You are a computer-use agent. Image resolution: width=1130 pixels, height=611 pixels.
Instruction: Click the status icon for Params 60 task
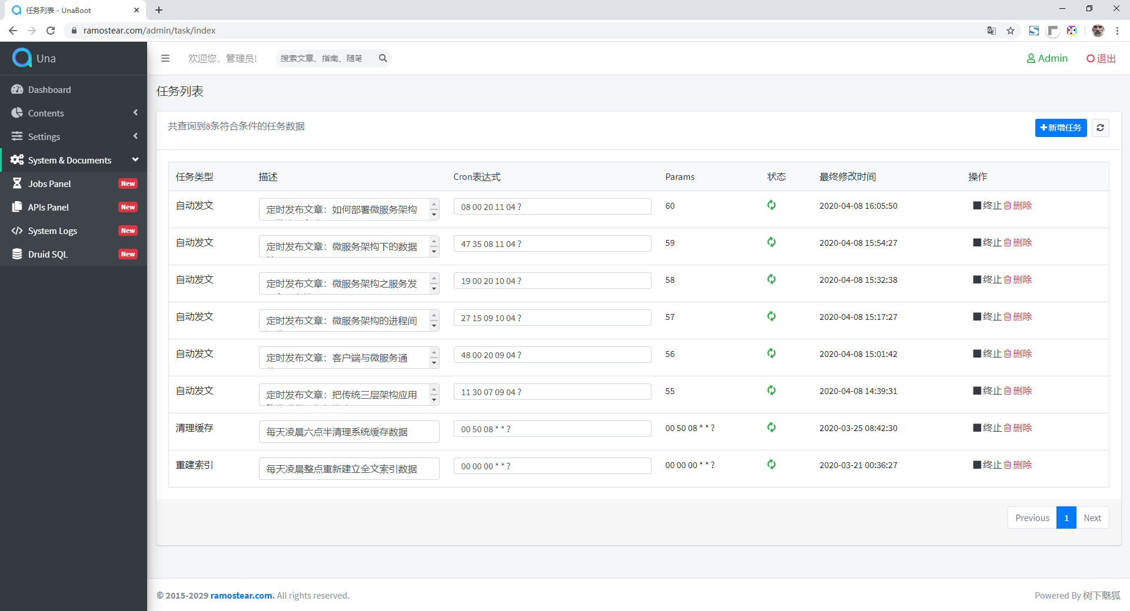[771, 205]
